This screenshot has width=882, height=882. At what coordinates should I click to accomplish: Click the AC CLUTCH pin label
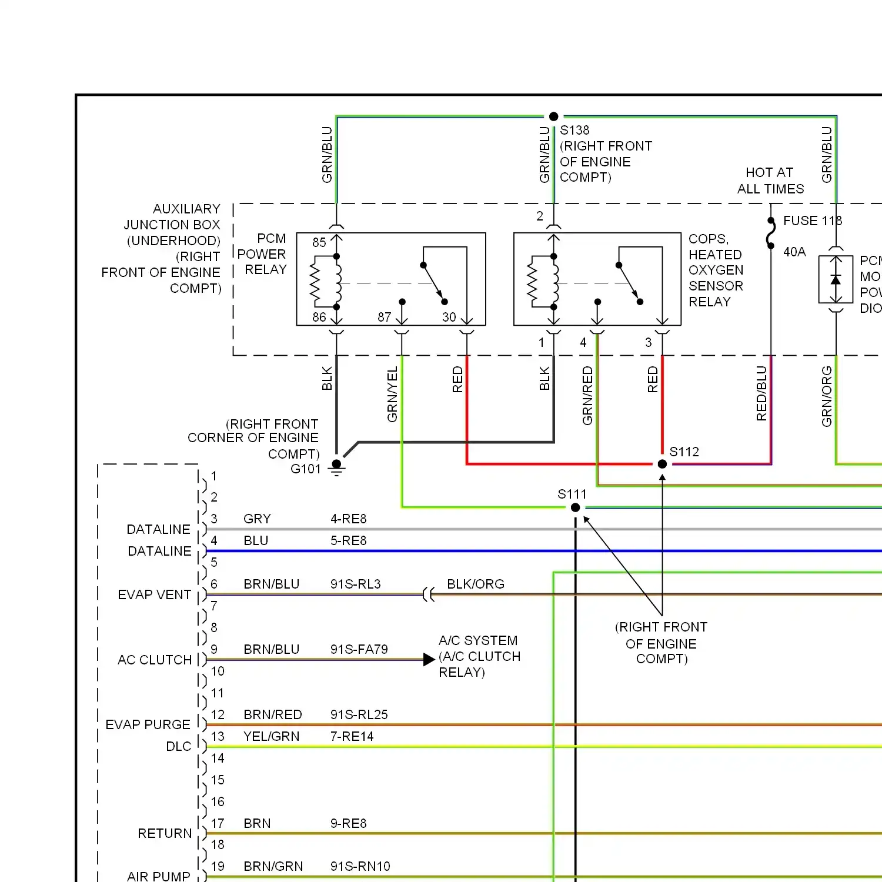coord(155,660)
